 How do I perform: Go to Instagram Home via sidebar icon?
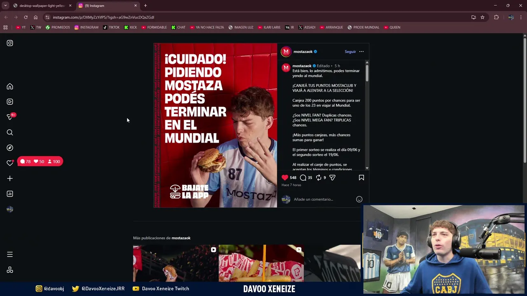(x=10, y=87)
